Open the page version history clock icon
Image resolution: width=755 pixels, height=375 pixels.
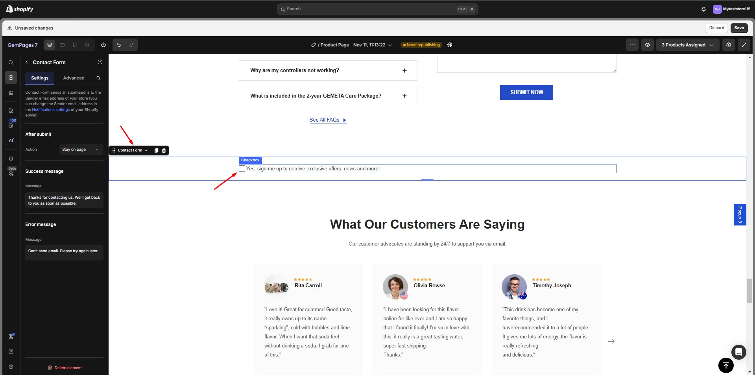click(x=103, y=45)
